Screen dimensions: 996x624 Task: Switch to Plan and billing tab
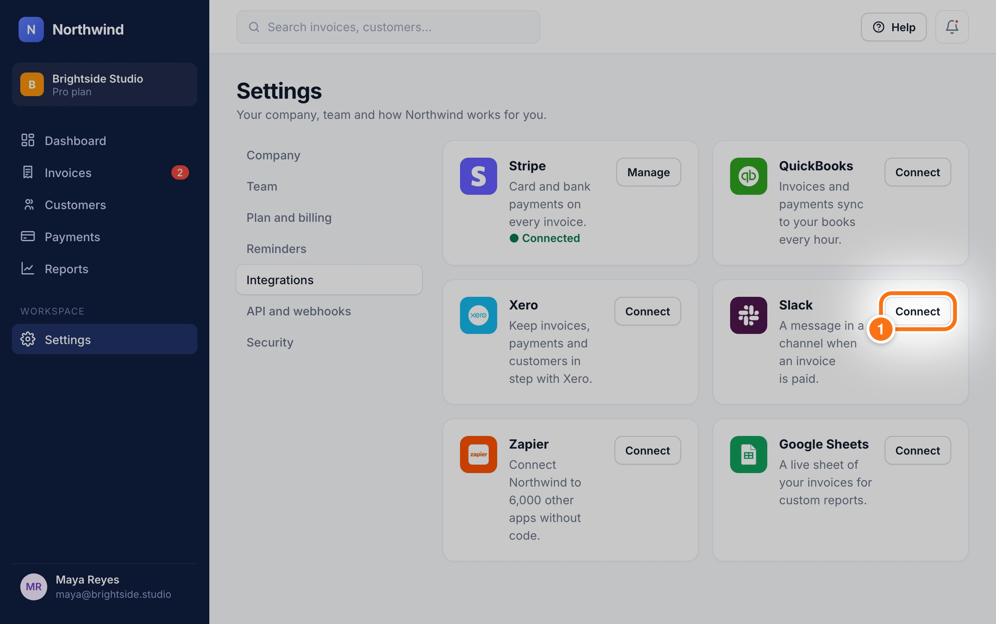(x=329, y=218)
